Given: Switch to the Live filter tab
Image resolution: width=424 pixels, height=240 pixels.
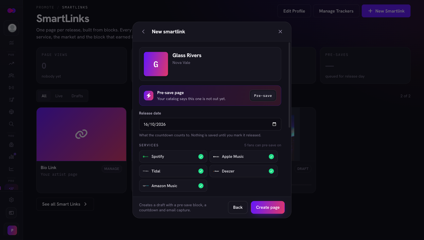Looking at the screenshot, I should (x=59, y=96).
